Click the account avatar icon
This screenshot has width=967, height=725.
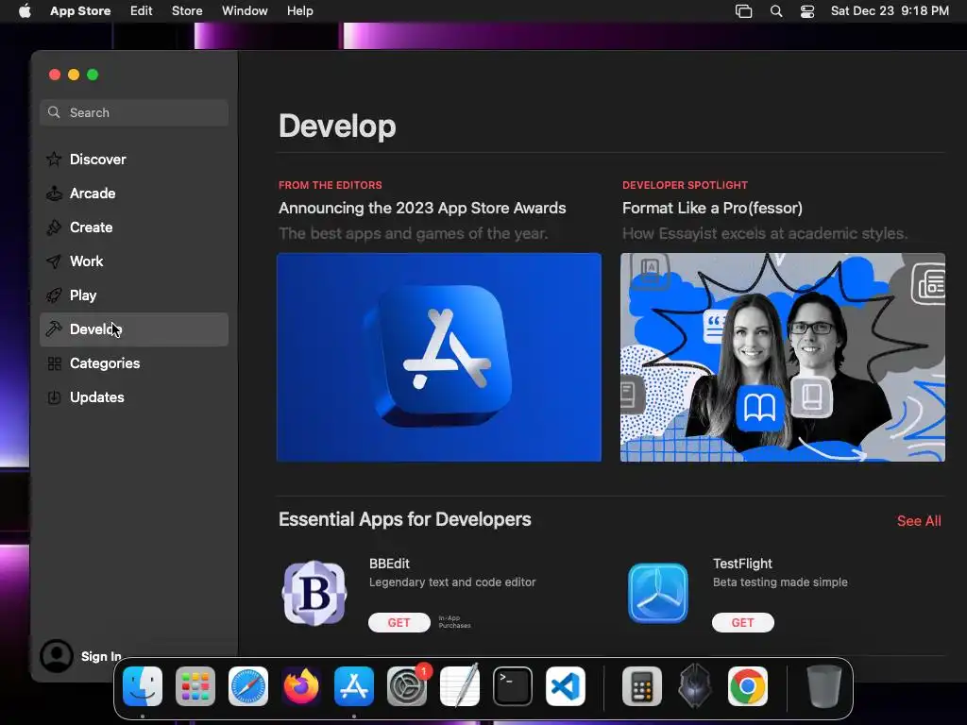[x=56, y=656]
